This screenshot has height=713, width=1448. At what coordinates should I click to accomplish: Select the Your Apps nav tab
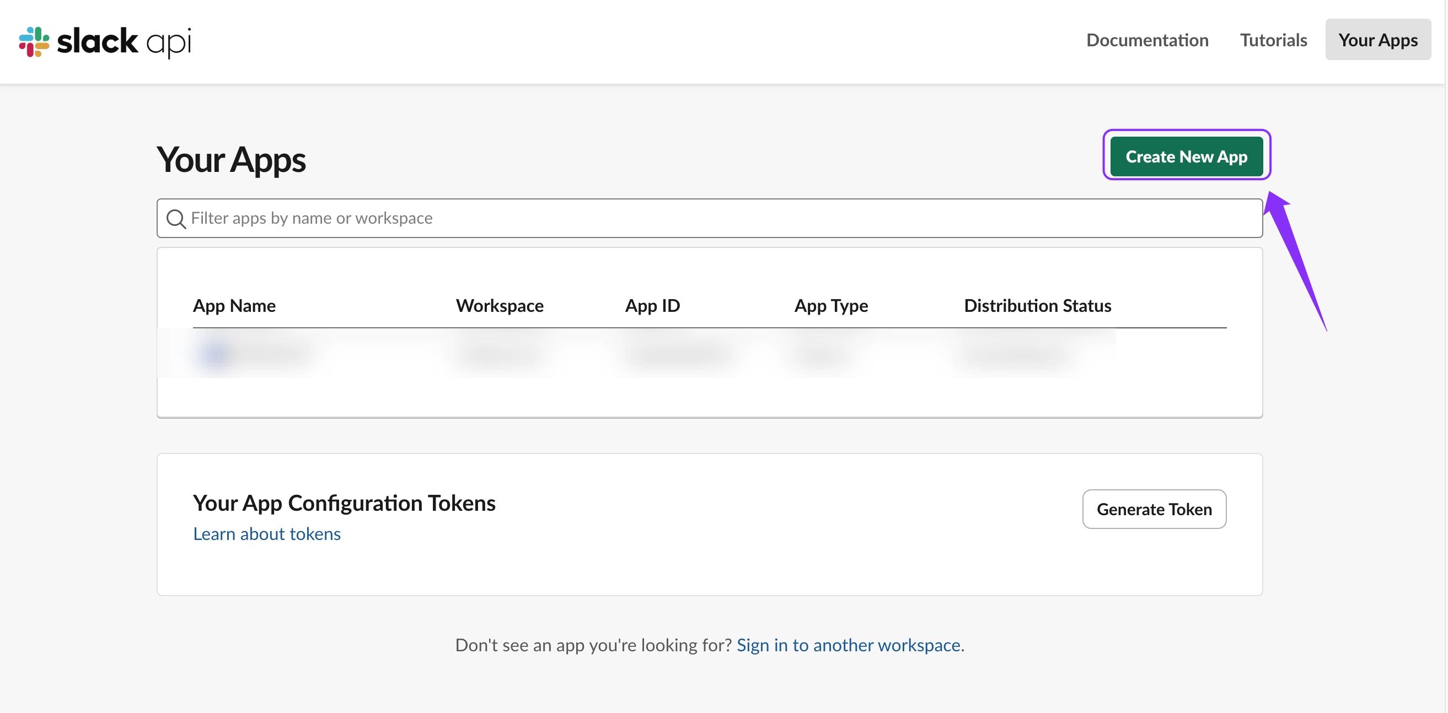tap(1377, 40)
